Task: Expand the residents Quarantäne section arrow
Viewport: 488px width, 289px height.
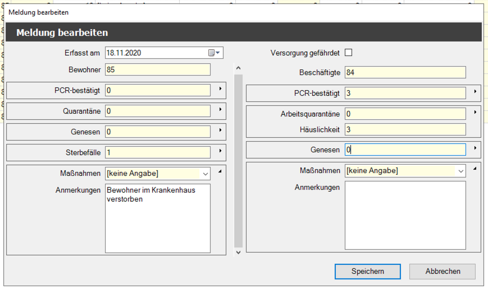Action: 220,110
